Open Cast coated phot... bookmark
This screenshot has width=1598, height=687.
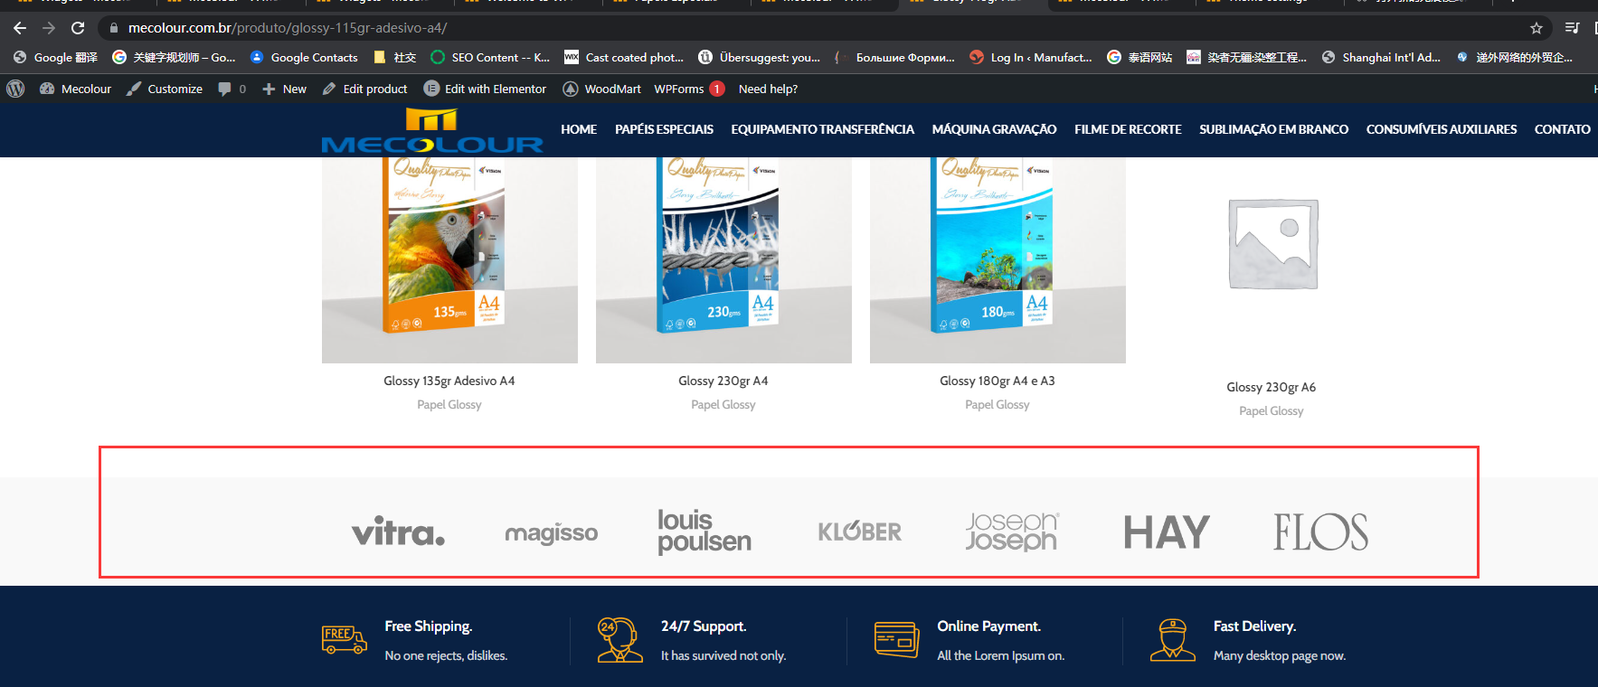pyautogui.click(x=624, y=57)
